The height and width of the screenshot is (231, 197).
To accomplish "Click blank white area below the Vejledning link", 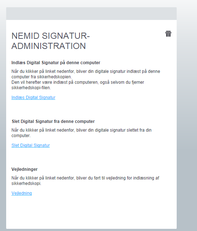I will coord(91,212).
